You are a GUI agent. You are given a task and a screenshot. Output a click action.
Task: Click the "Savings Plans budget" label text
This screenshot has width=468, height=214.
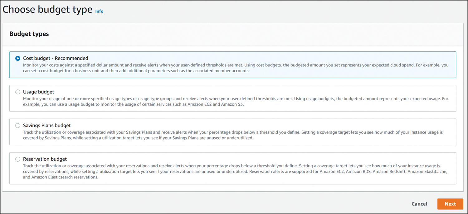(47, 126)
